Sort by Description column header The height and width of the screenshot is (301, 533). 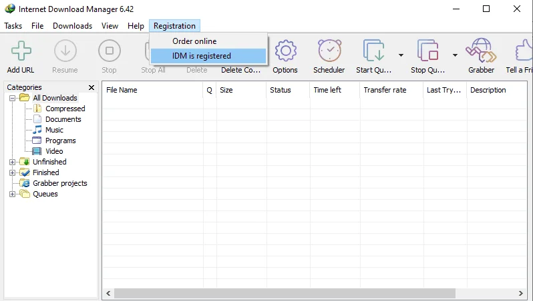pyautogui.click(x=497, y=90)
